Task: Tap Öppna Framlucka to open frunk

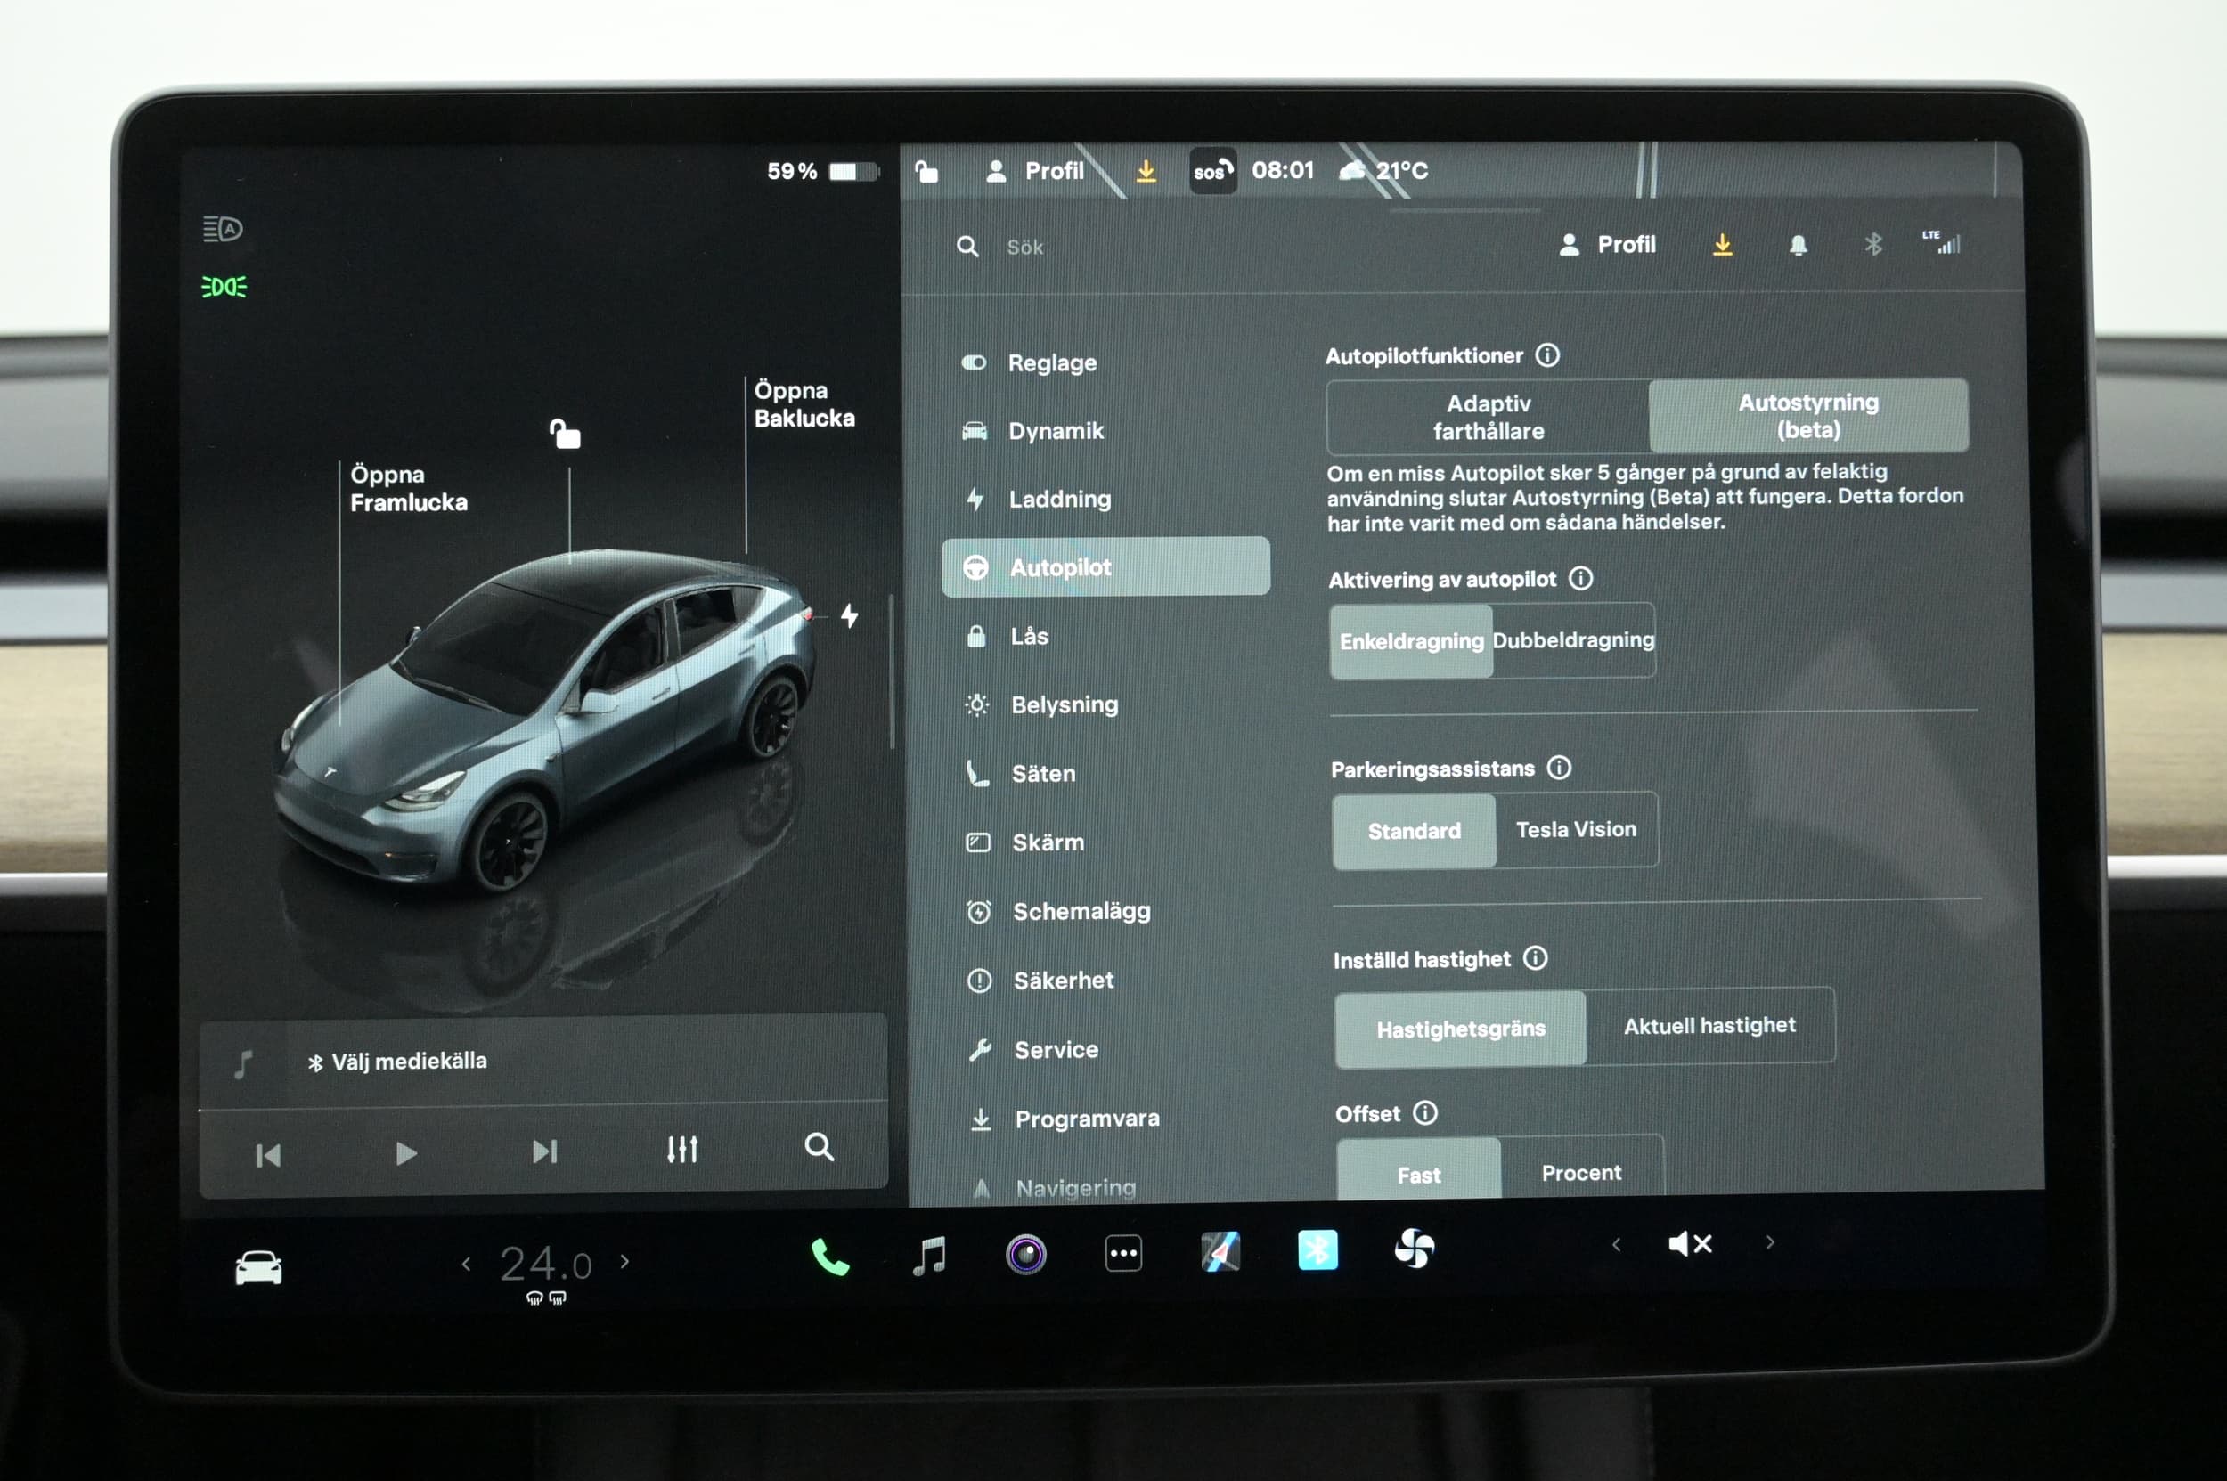Action: point(408,488)
